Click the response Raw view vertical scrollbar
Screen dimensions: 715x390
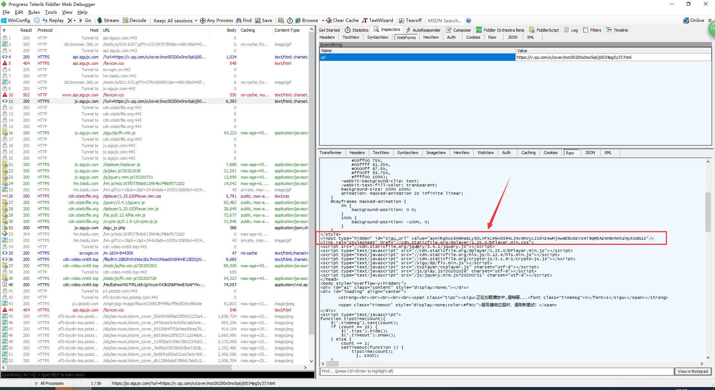(x=708, y=212)
